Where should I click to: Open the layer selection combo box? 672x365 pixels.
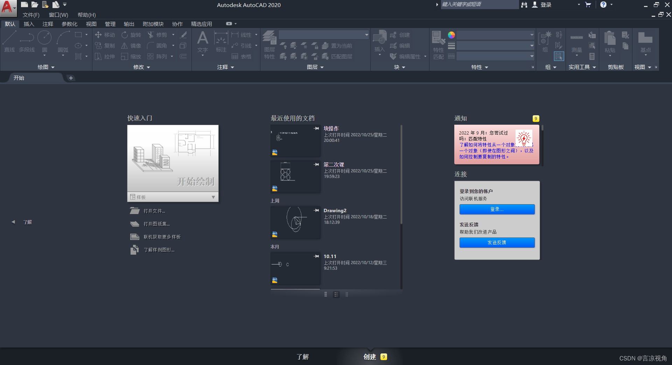(324, 35)
